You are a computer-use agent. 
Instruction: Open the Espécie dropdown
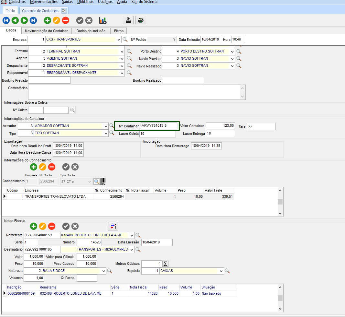[x=221, y=271]
